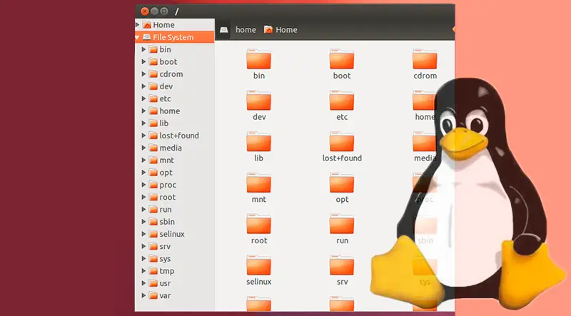Click the Home folder icon in the sidebar
Viewport: 571px width, 316px height.
tap(147, 25)
